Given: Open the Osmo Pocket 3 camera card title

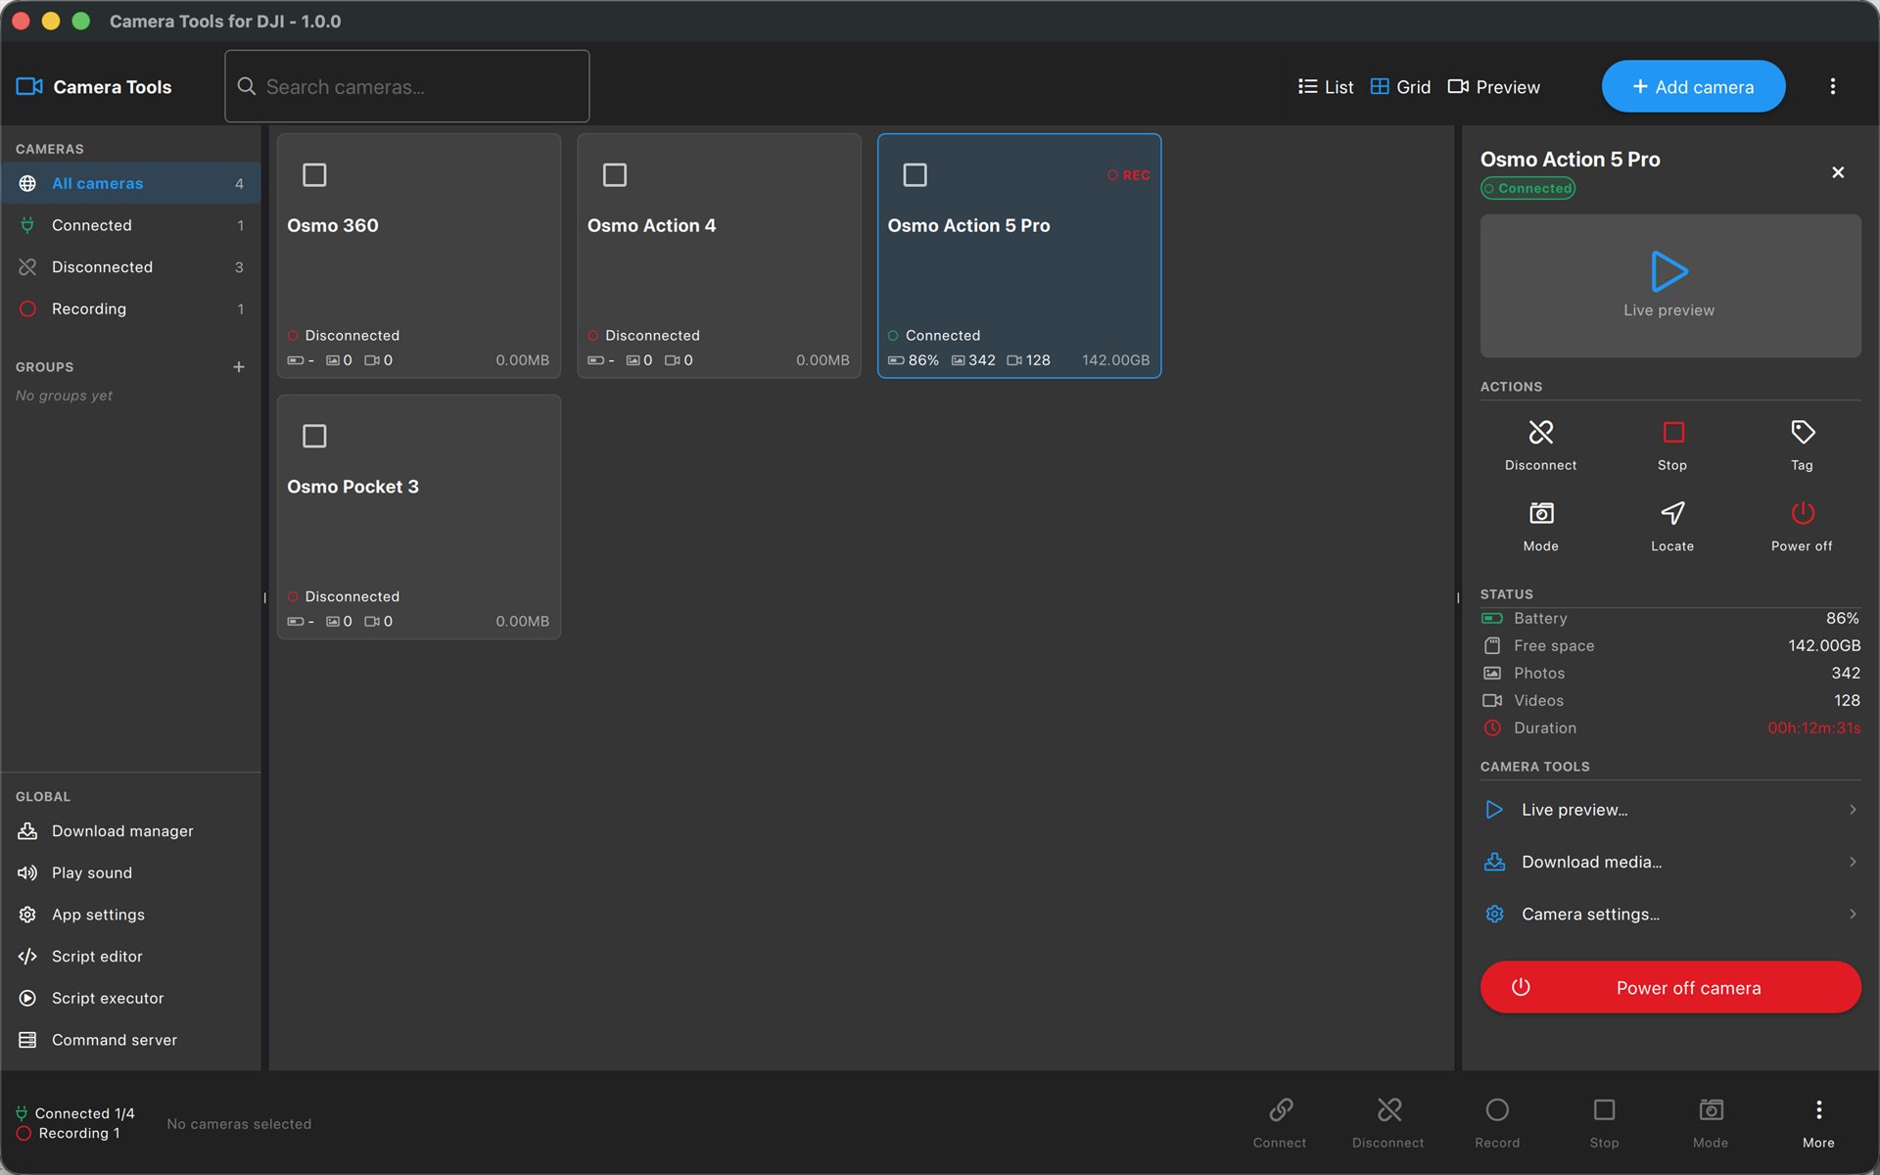Looking at the screenshot, I should coord(352,487).
